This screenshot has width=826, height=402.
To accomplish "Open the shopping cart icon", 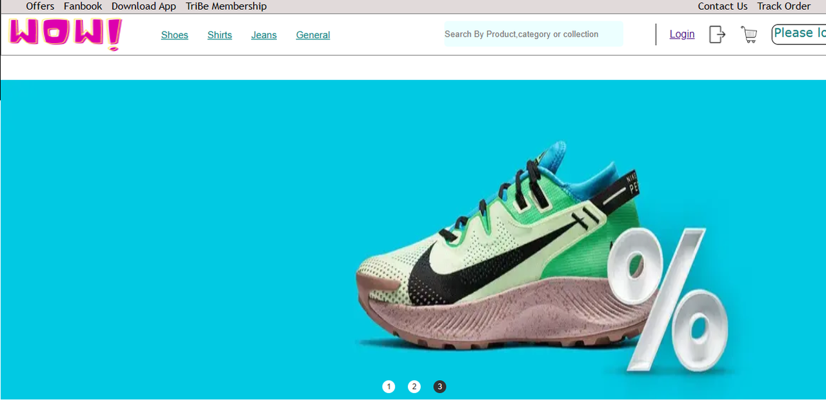I will point(749,34).
